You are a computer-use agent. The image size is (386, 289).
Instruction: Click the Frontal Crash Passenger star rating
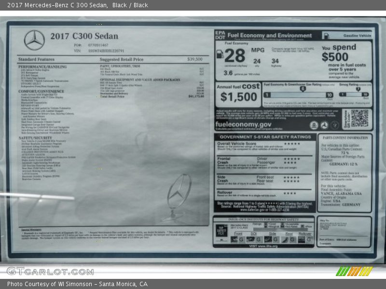290,163
